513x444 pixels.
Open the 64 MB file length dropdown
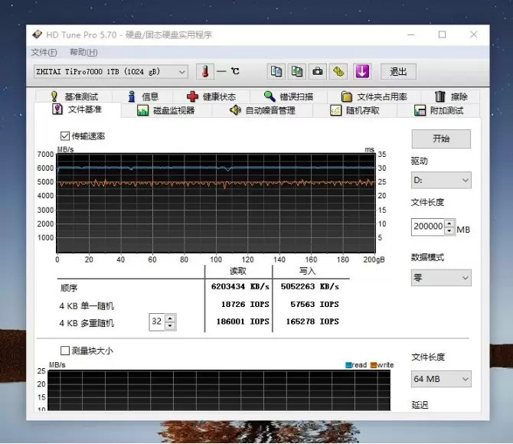click(441, 379)
